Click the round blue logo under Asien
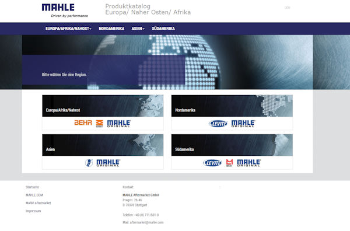Screen dimensions: 350x231 [x=89, y=163]
